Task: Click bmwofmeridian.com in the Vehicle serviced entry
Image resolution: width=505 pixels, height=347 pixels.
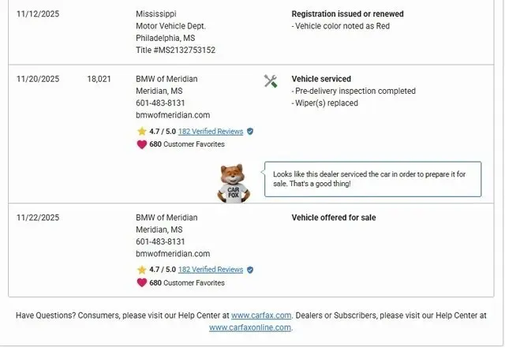Action: coord(173,115)
